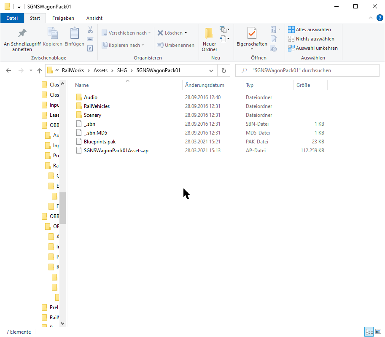
Task: Select the PreL folder in navigation tree
Action: click(x=51, y=307)
